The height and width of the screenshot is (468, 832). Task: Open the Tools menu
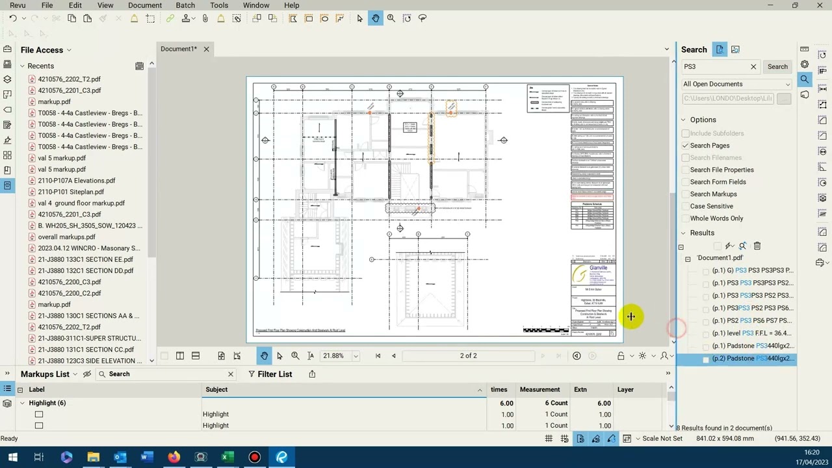click(x=219, y=5)
